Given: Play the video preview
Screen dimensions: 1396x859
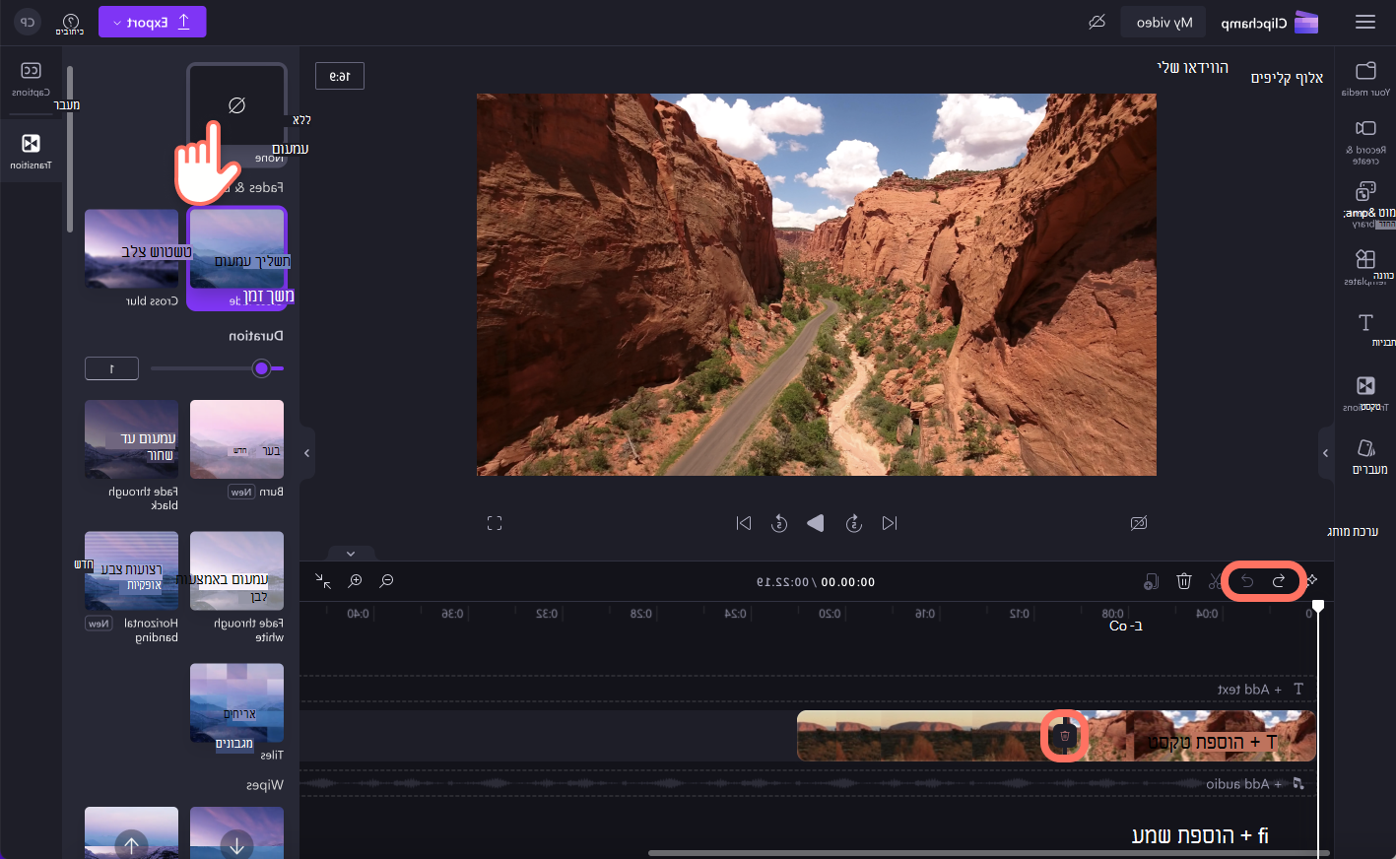Looking at the screenshot, I should 816,523.
